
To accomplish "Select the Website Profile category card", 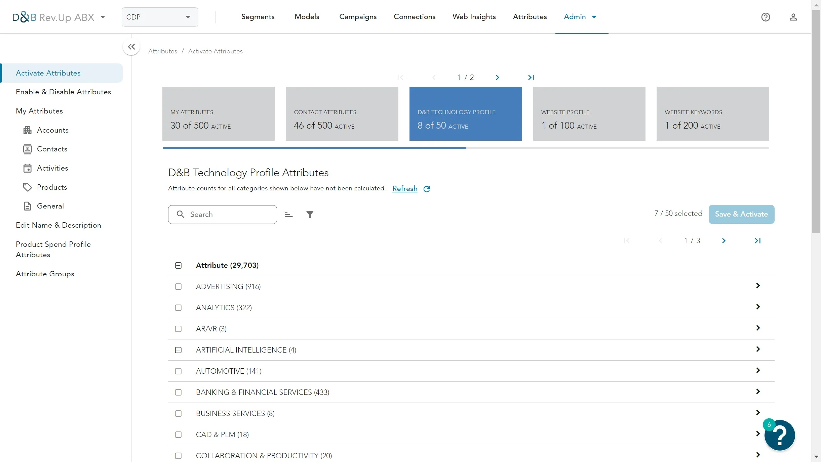I will point(589,114).
